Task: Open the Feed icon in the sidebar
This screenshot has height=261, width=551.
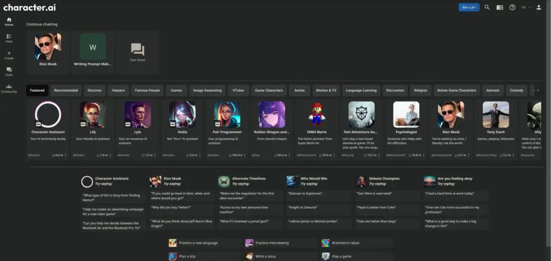Action: (x=9, y=38)
